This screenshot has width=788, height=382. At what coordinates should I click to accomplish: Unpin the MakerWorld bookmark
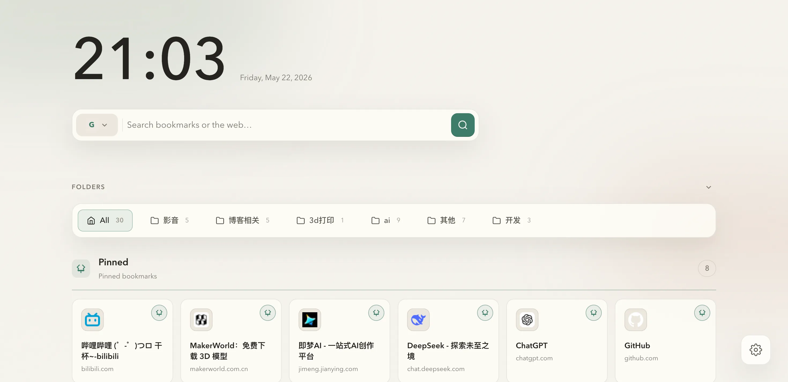[268, 313]
